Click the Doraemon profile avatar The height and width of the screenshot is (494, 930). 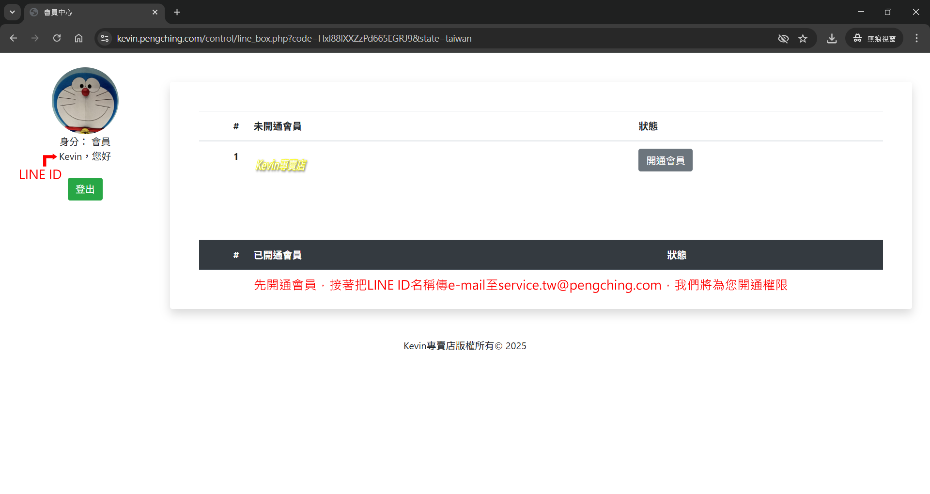85,100
